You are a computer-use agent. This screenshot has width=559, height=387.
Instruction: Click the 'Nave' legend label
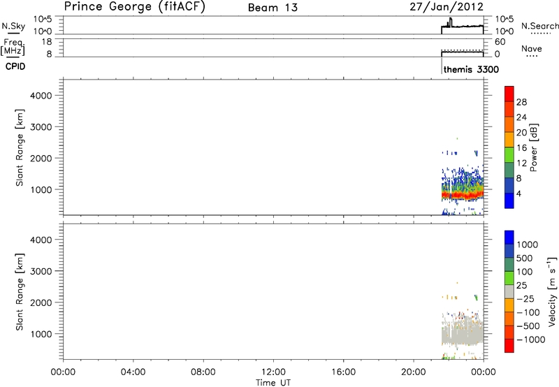pos(532,48)
